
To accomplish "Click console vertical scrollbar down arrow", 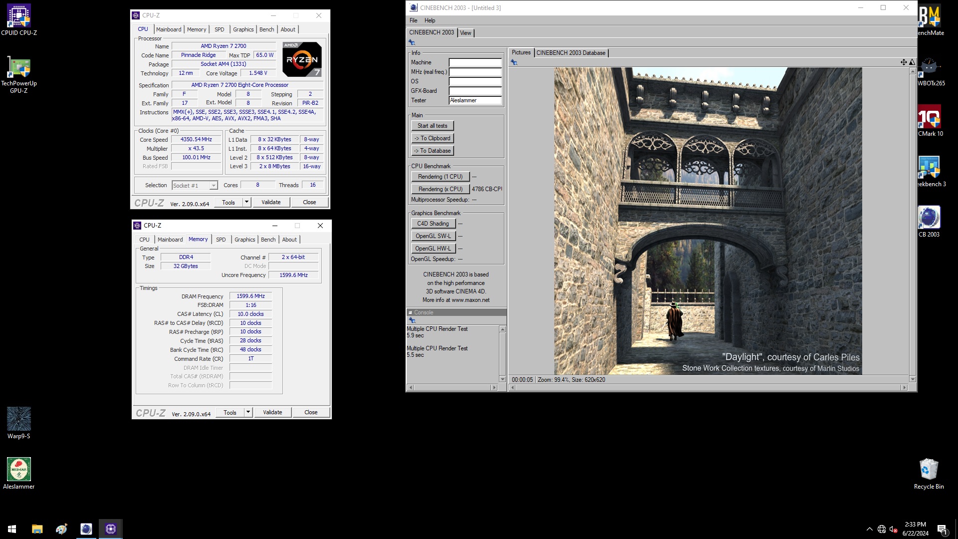I will [502, 379].
